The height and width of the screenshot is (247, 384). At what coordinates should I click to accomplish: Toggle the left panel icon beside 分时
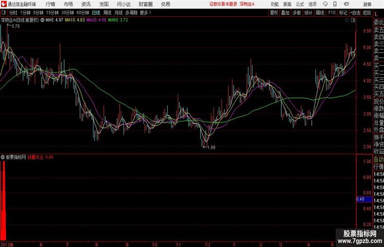pos(4,13)
